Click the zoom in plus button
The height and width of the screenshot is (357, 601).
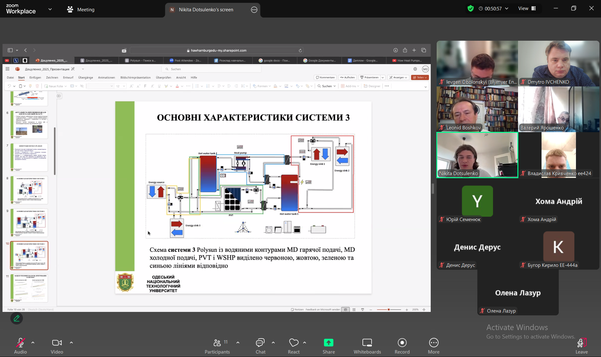click(x=407, y=309)
